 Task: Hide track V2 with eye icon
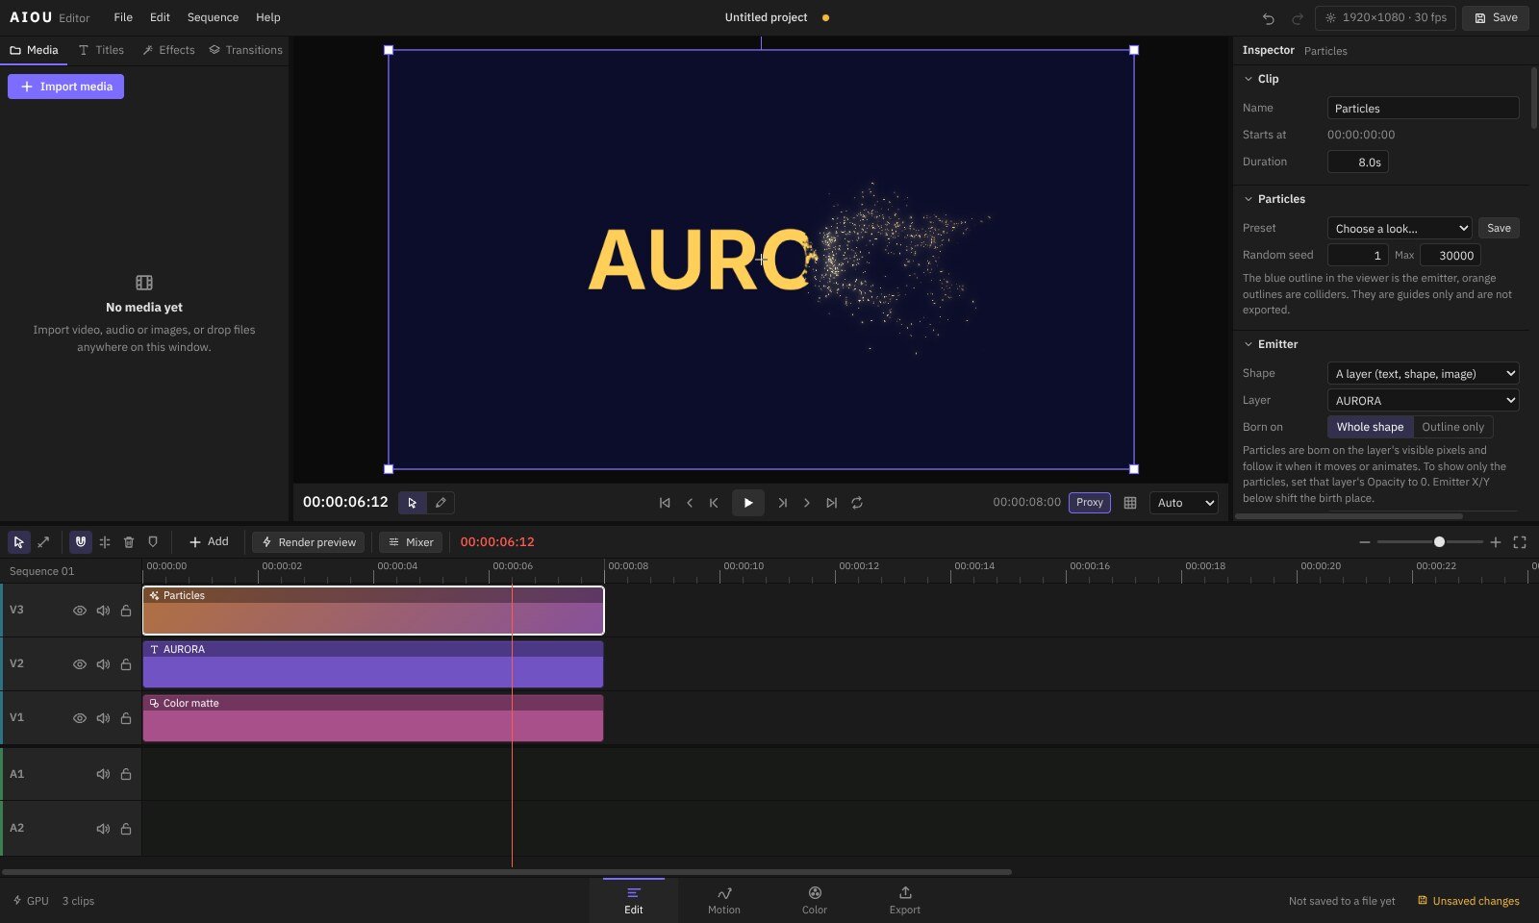click(80, 664)
